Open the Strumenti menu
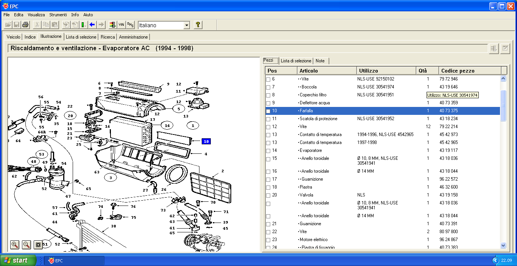Screen dimensions: 517x266 coord(58,15)
